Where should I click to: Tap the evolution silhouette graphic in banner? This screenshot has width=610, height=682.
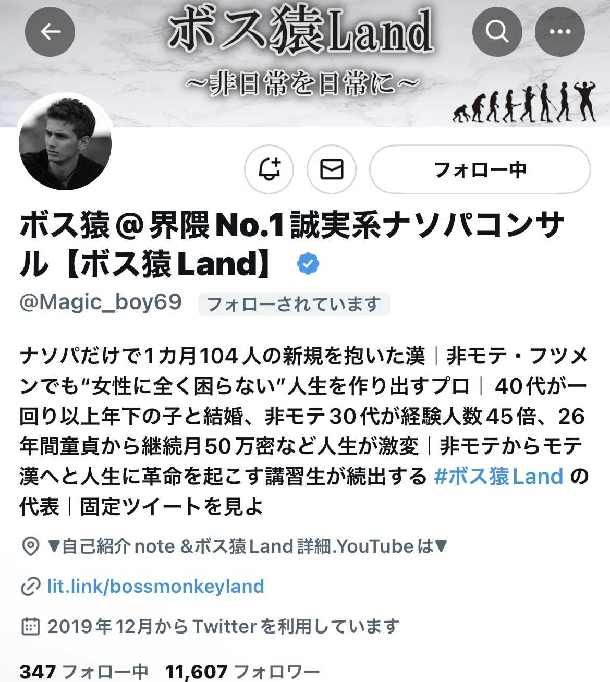(524, 102)
